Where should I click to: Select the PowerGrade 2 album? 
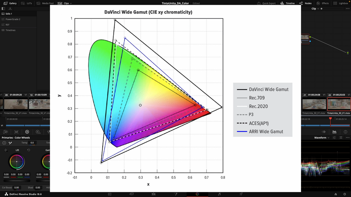tap(18, 19)
